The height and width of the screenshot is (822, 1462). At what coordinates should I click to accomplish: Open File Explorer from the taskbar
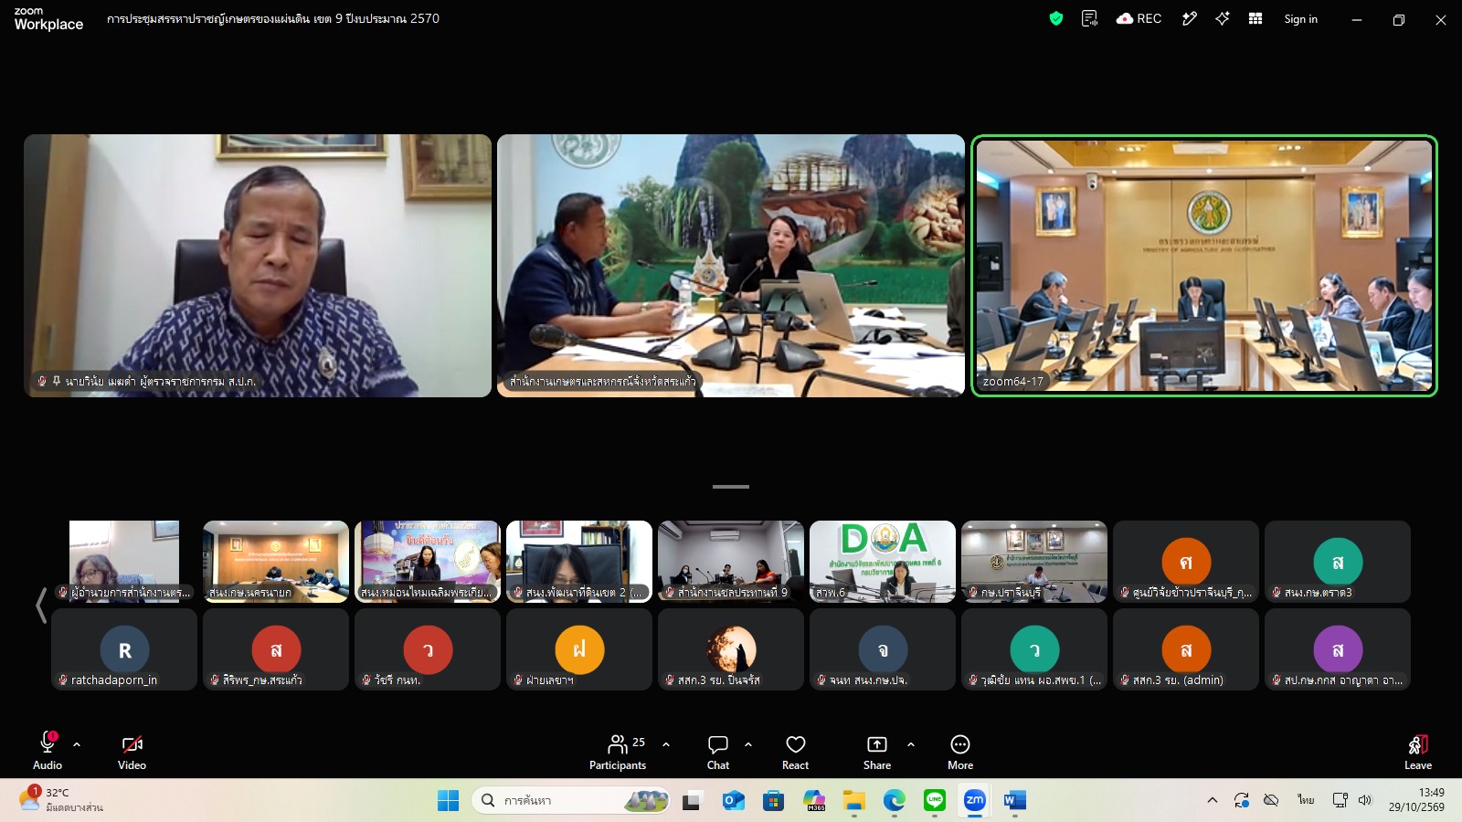pyautogui.click(x=854, y=801)
